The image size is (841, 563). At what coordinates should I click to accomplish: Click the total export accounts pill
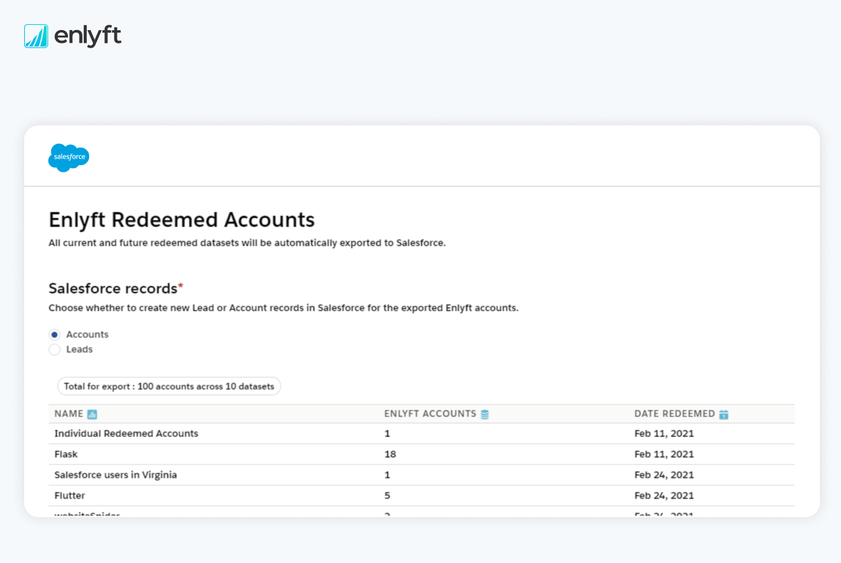click(x=169, y=386)
